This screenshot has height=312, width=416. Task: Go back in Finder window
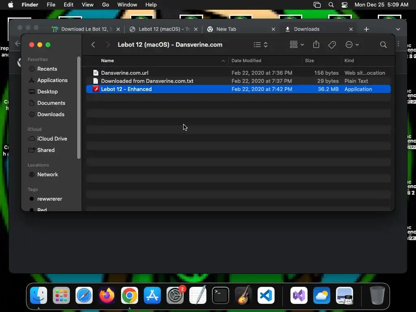click(x=93, y=45)
